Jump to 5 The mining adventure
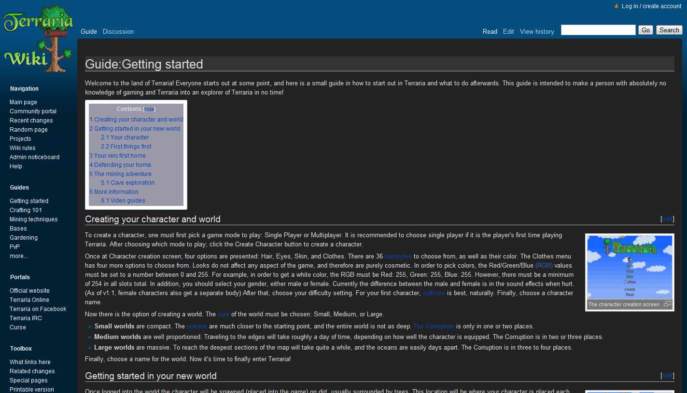This screenshot has width=687, height=393. click(120, 174)
